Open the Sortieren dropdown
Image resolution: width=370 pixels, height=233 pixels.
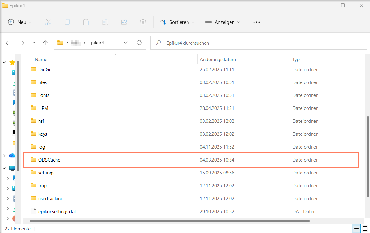(177, 22)
